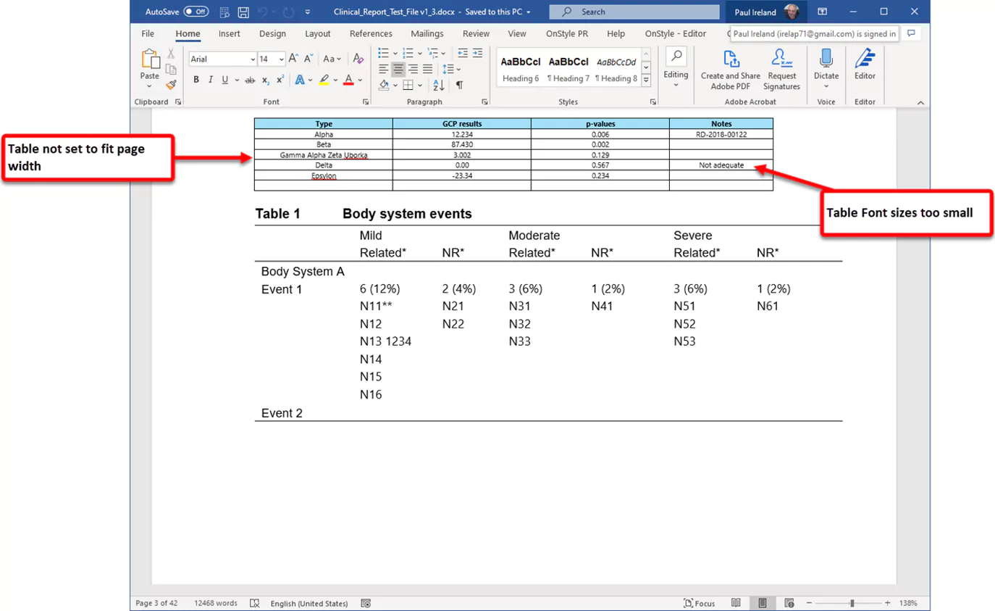Switch to Web Layout view icon

coord(788,603)
